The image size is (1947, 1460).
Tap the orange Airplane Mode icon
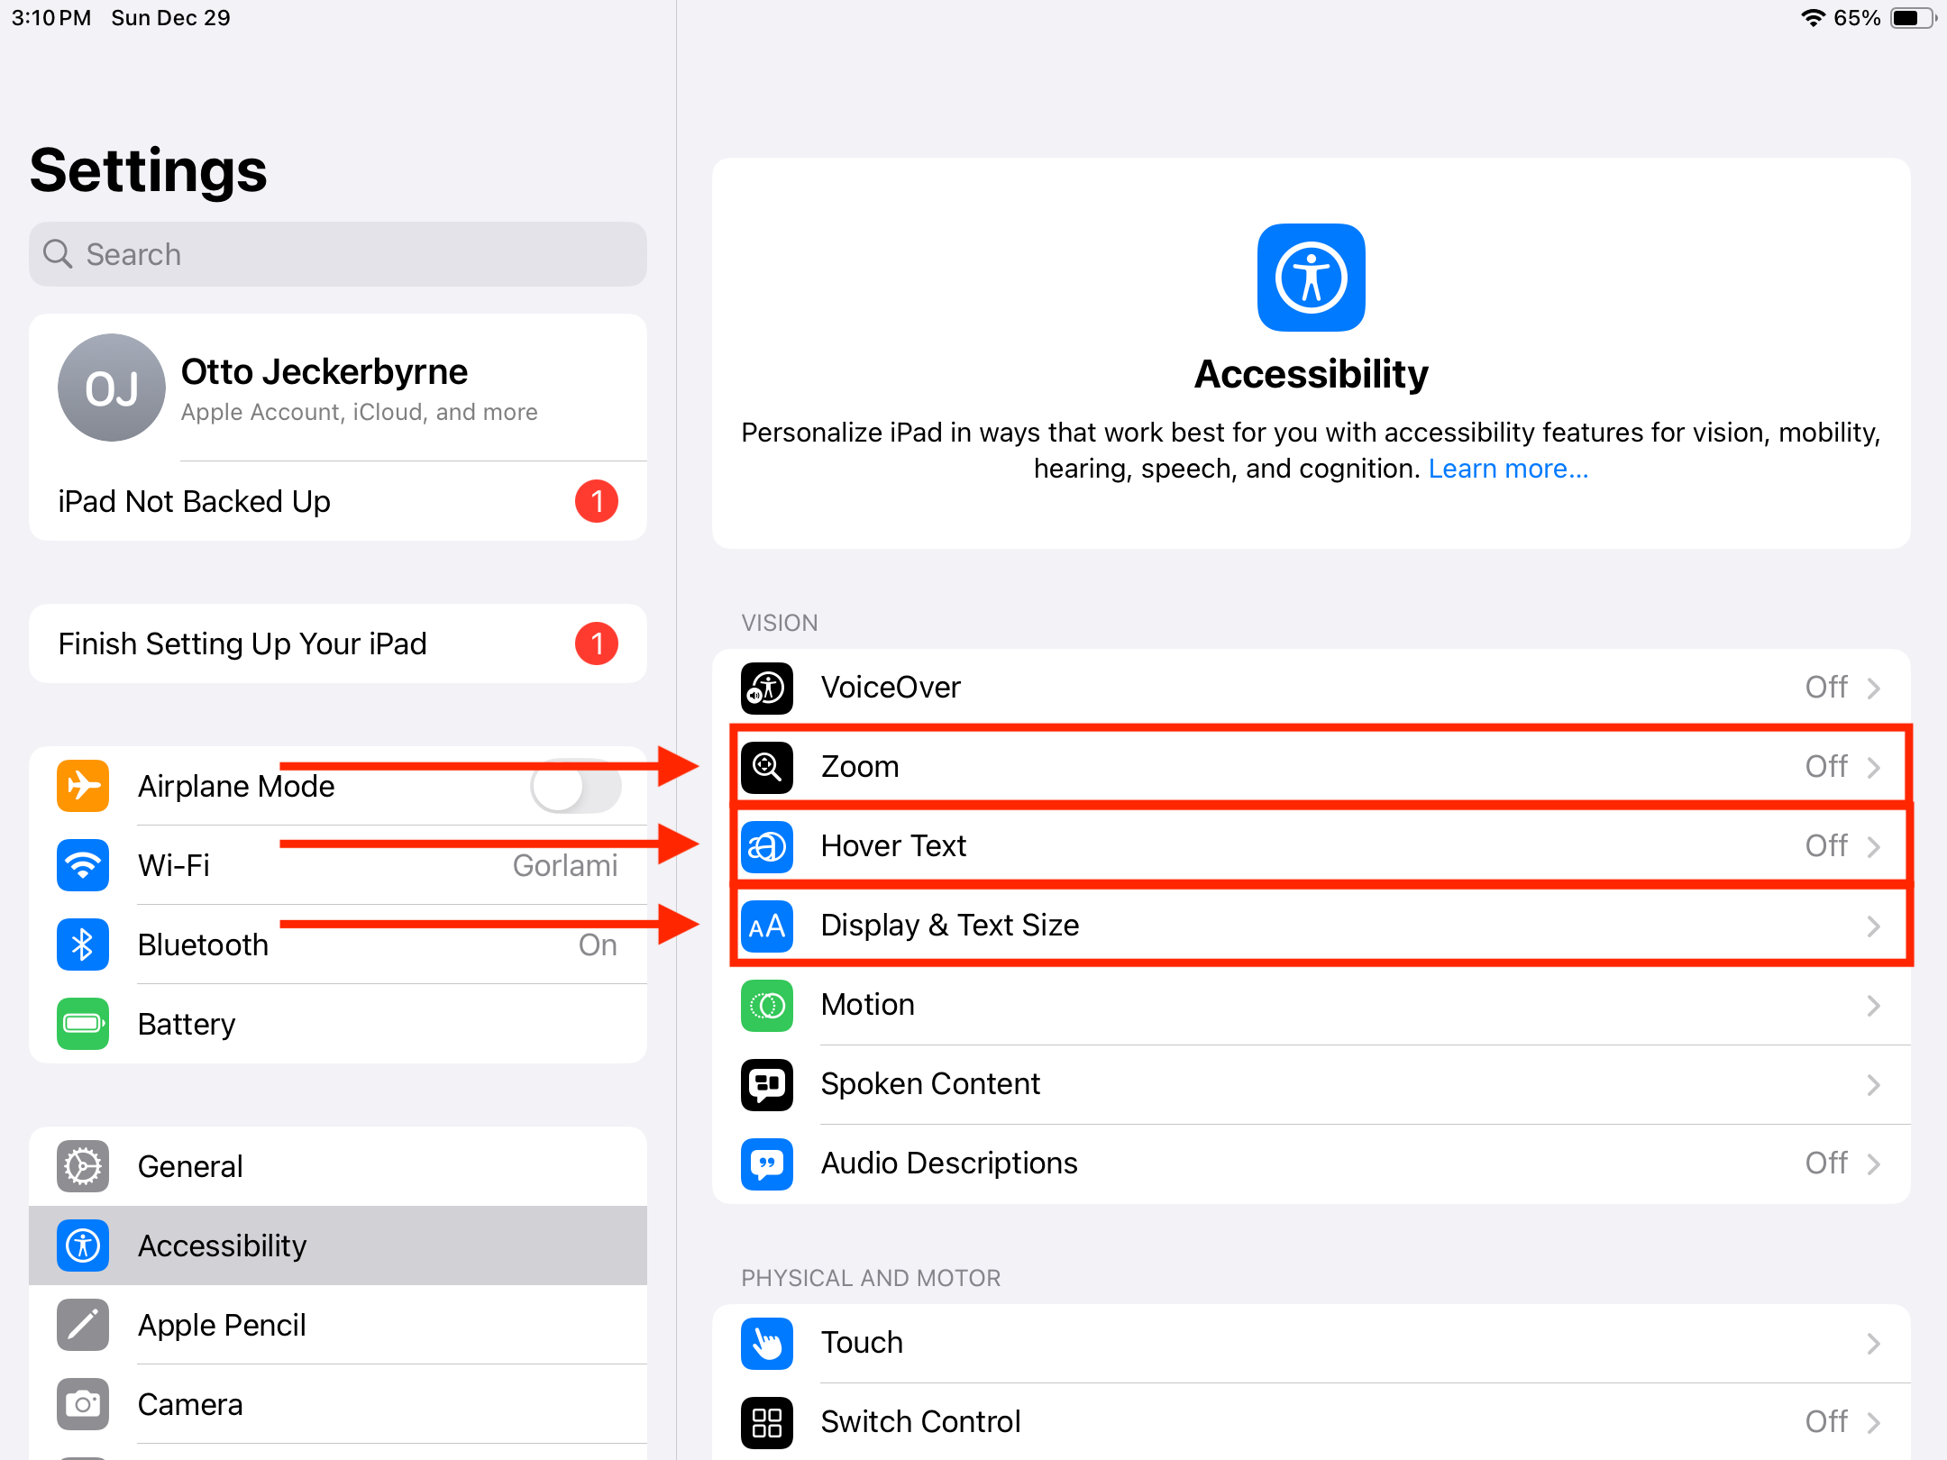coord(83,786)
